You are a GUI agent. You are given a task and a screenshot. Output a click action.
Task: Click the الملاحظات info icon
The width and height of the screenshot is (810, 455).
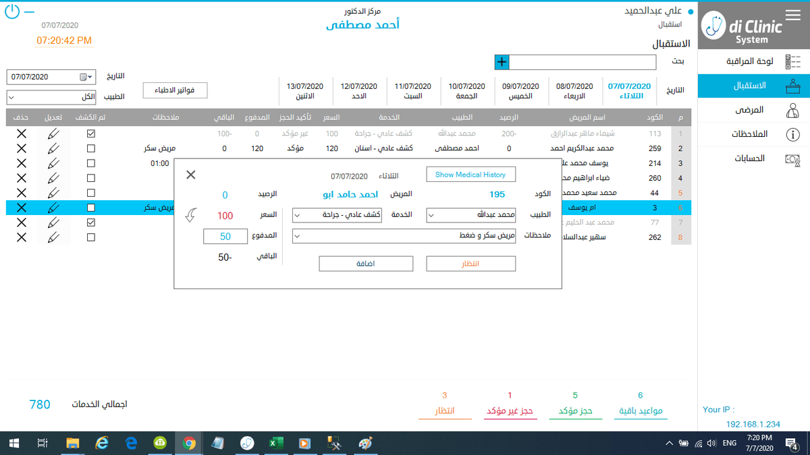pos(793,135)
